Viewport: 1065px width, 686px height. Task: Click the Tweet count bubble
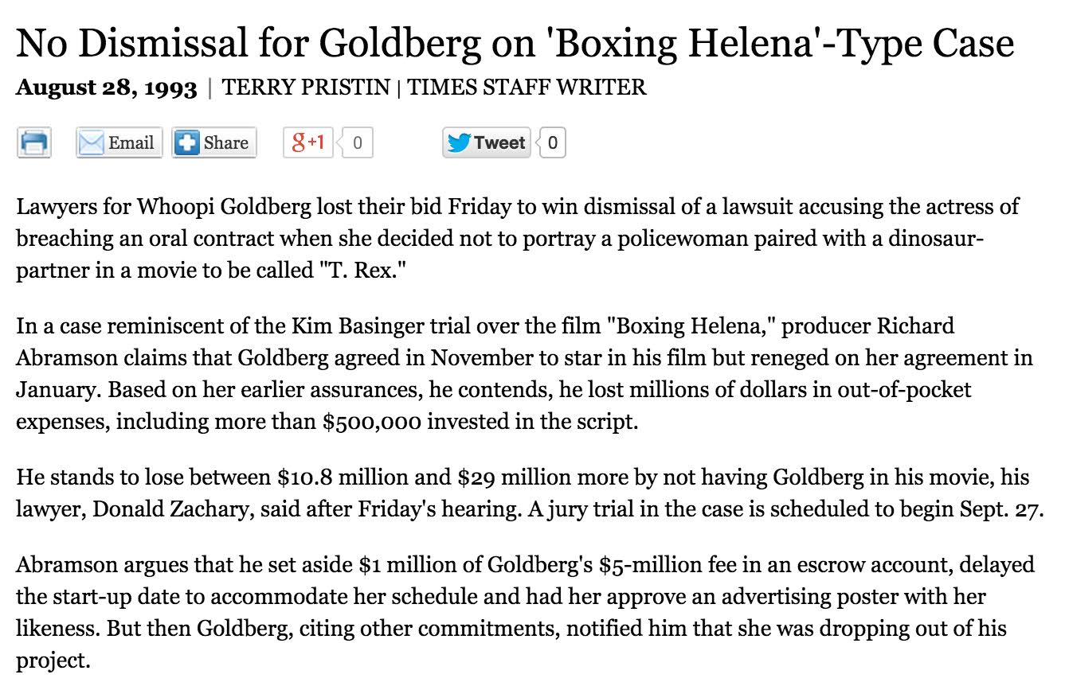(x=552, y=143)
